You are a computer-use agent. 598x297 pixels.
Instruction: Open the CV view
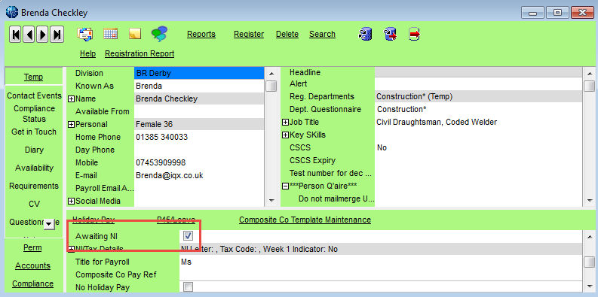point(34,204)
